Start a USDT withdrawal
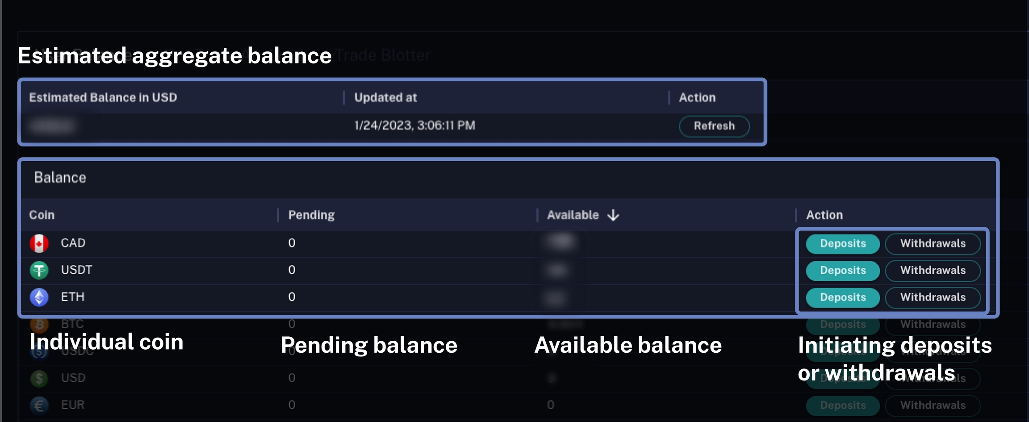This screenshot has width=1029, height=422. click(933, 271)
